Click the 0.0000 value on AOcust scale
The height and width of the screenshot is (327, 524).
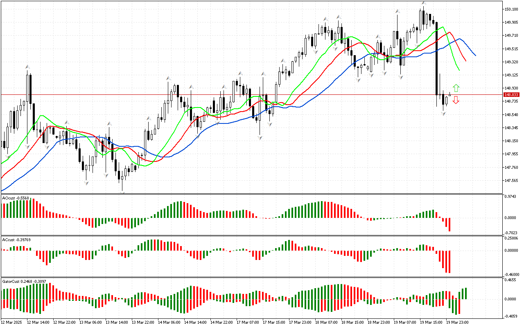click(x=510, y=217)
